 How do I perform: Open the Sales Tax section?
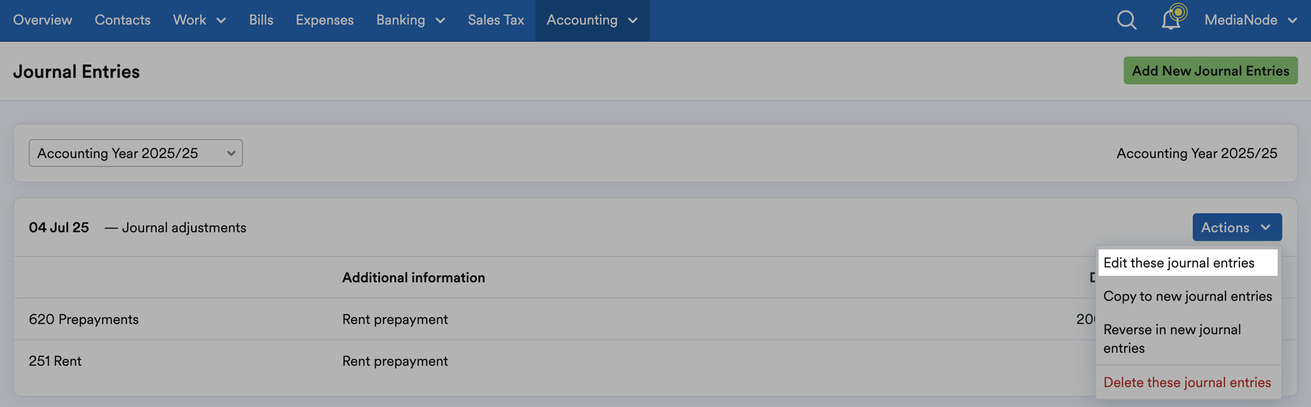(496, 20)
